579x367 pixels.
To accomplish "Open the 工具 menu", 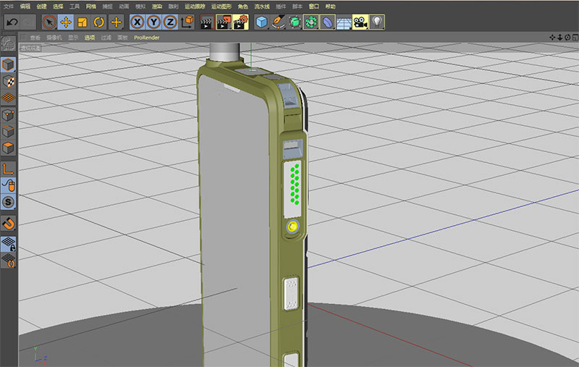I will [75, 7].
